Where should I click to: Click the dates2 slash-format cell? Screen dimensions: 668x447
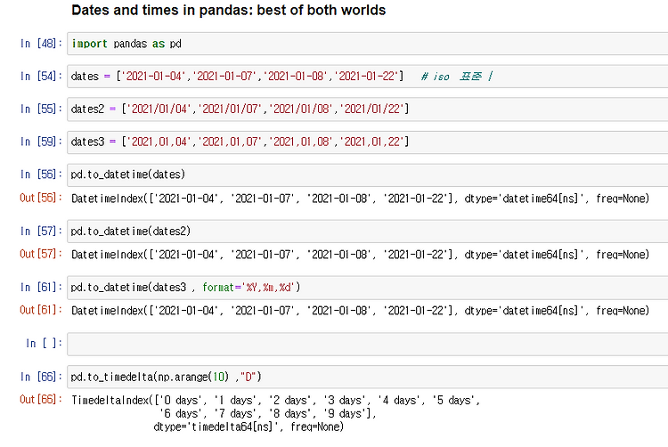367,109
